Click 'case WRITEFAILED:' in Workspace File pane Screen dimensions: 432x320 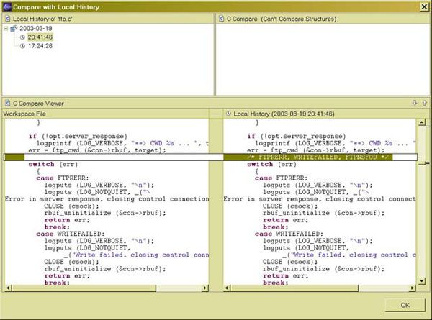point(71,234)
